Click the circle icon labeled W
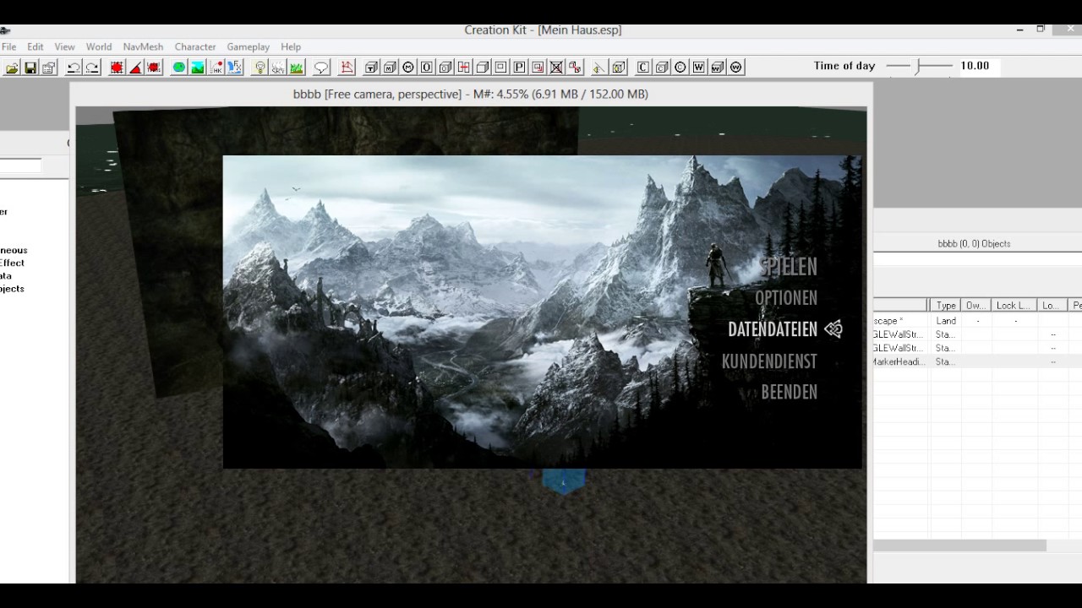The width and height of the screenshot is (1082, 608). pyautogui.click(x=736, y=67)
